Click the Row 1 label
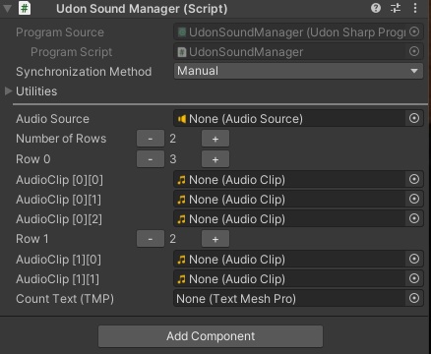The width and height of the screenshot is (431, 354). (x=32, y=239)
